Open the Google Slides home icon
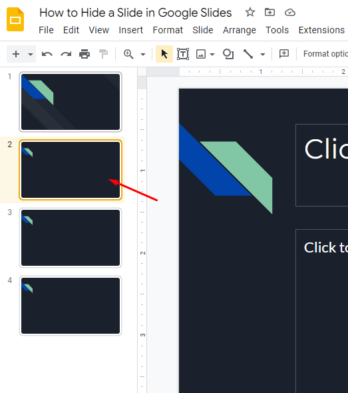 [x=15, y=19]
